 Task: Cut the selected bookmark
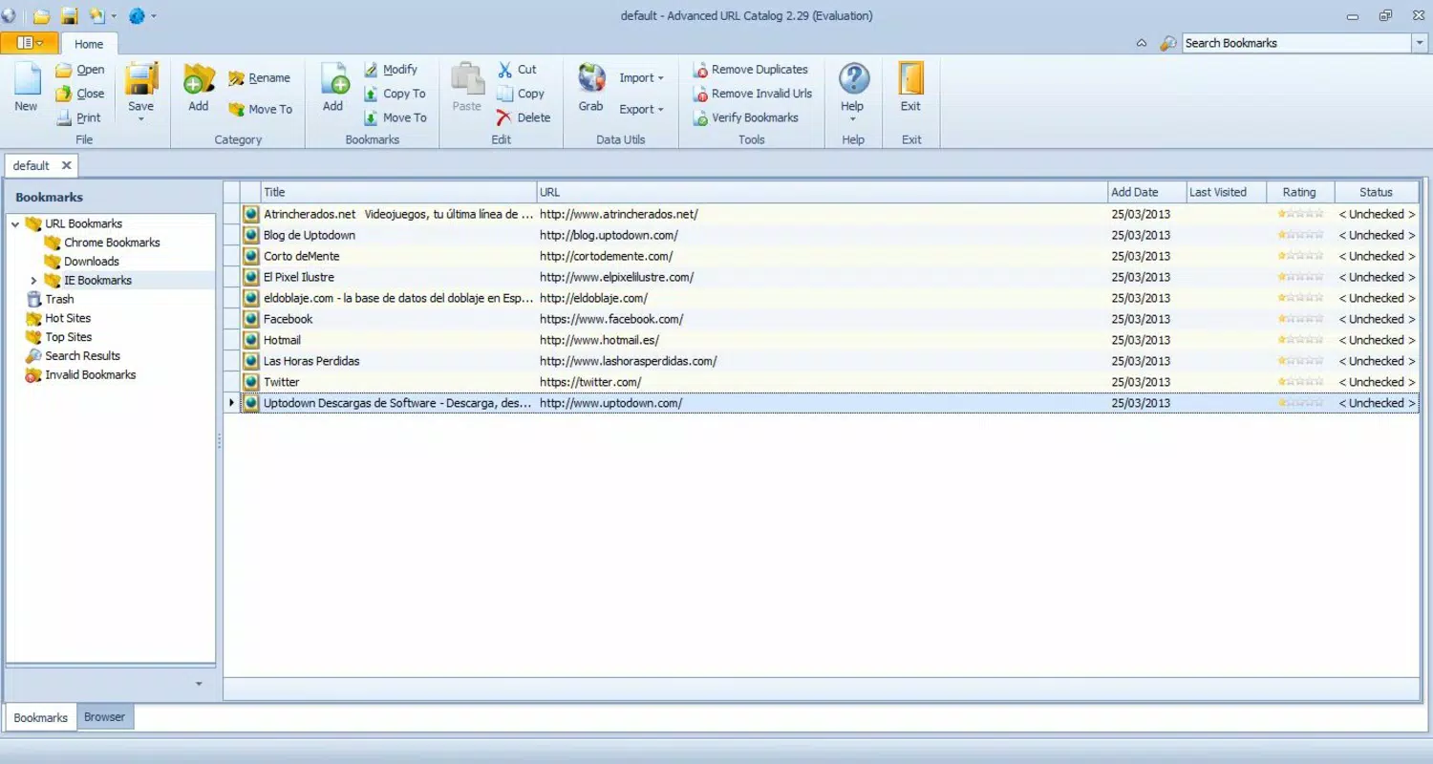pos(517,70)
